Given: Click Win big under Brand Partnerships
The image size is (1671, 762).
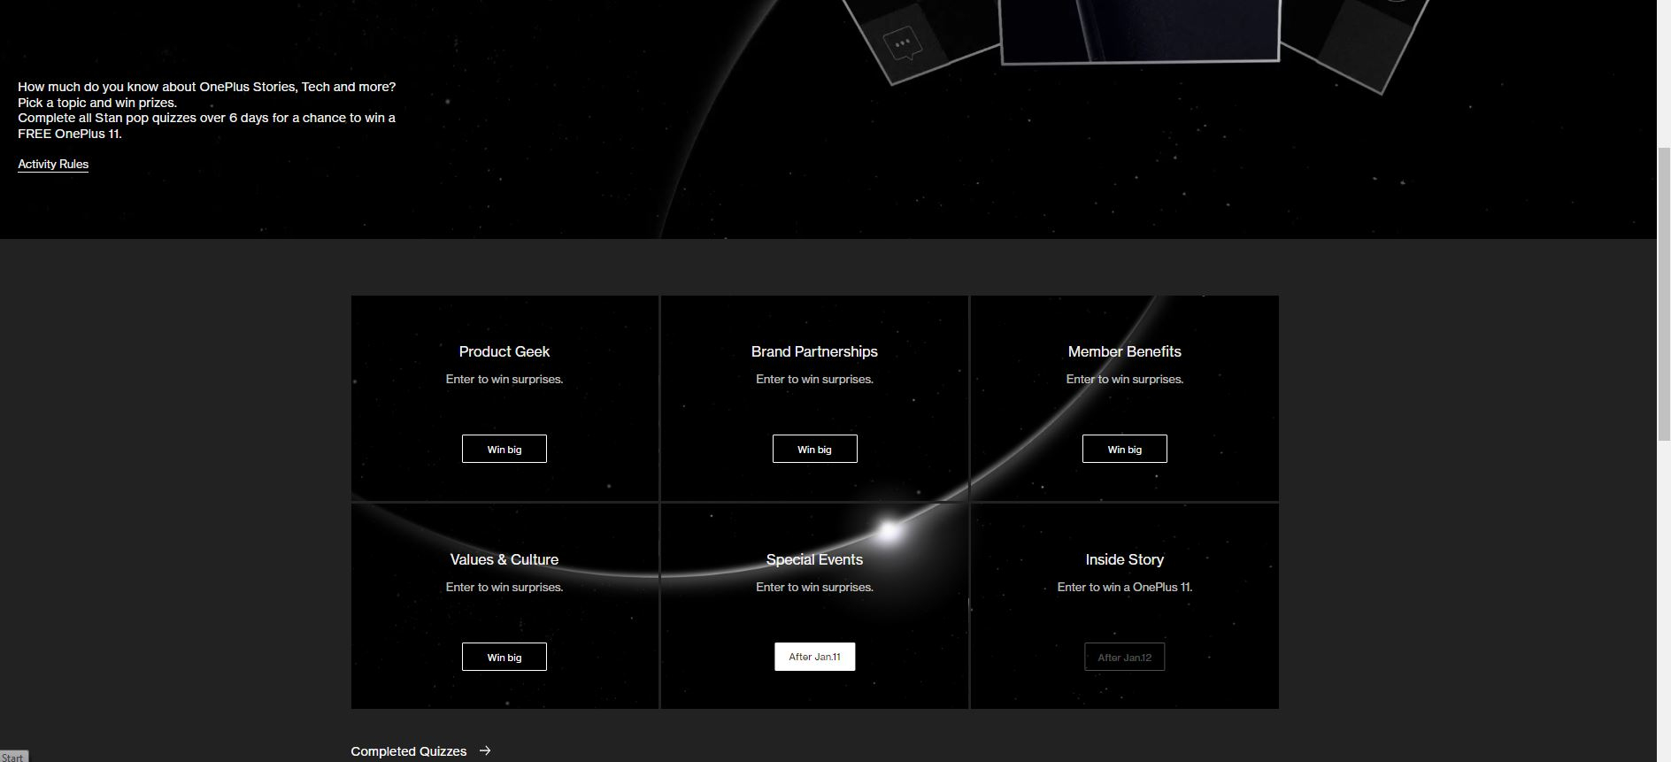Looking at the screenshot, I should point(814,449).
